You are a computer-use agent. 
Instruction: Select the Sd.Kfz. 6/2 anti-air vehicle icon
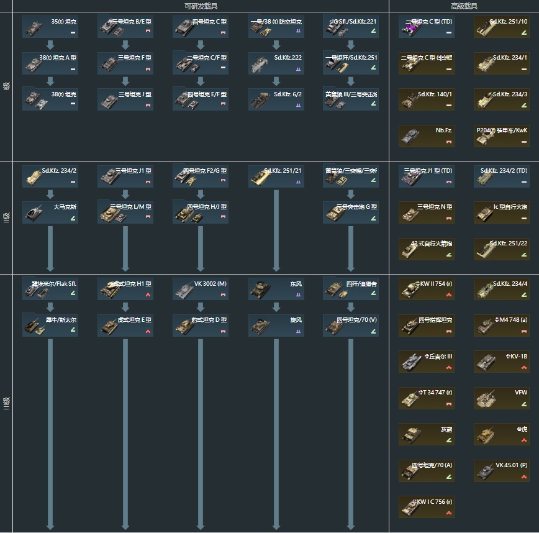(260, 101)
